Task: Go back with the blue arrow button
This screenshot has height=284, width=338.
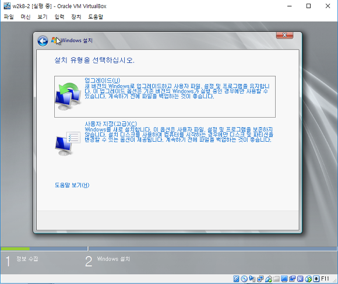Action: tap(43, 41)
